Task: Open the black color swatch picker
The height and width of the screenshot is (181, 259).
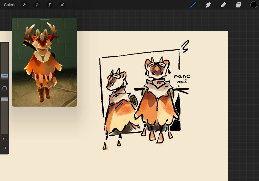Action: coord(254,5)
